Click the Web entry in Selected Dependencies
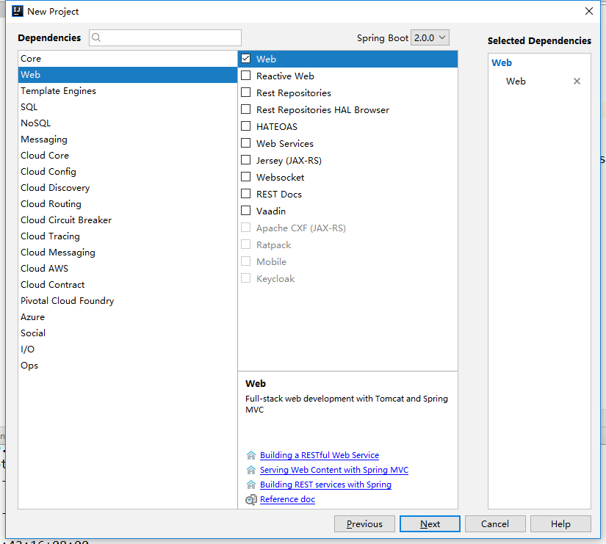This screenshot has width=606, height=544. [516, 81]
